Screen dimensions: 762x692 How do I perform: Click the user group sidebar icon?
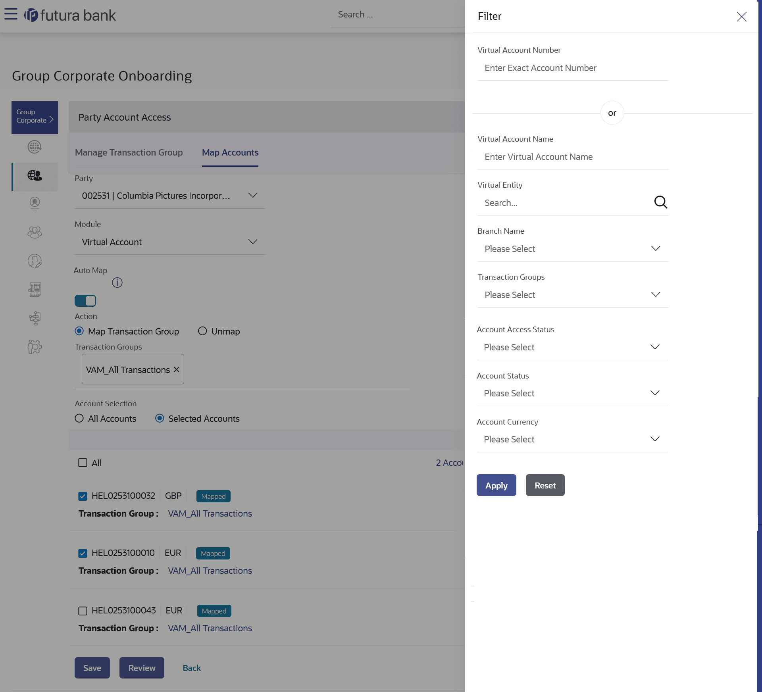tap(35, 232)
